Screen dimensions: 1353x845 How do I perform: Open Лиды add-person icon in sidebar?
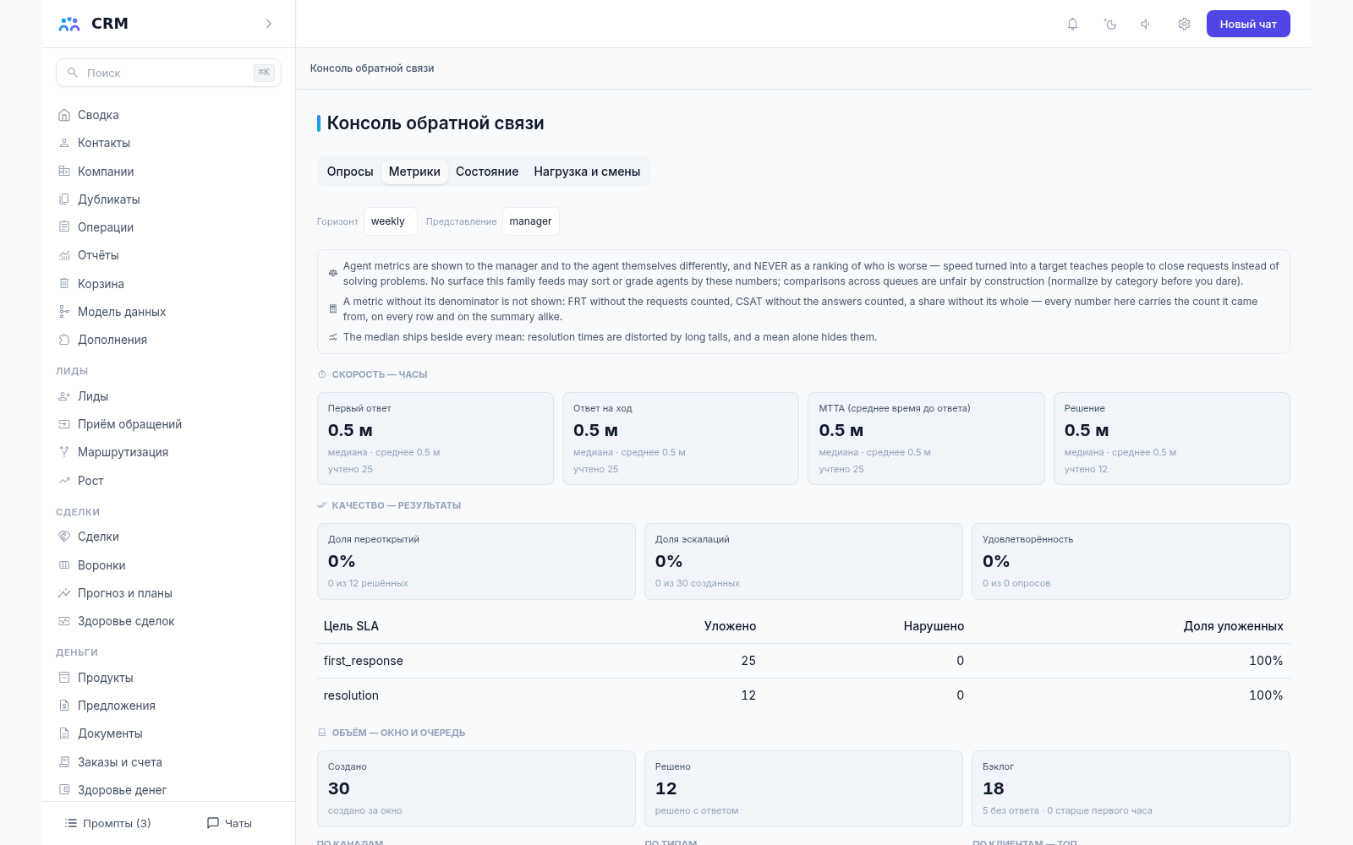point(64,396)
